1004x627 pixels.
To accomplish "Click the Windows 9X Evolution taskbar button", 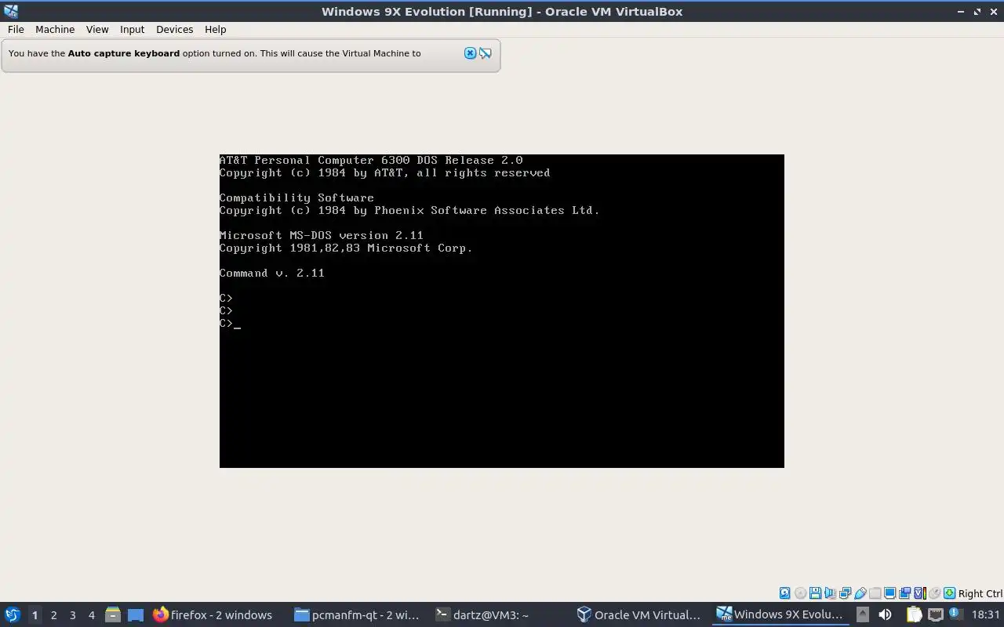I will click(x=780, y=615).
